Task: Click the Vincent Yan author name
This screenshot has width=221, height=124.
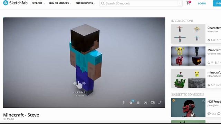Action: (x=214, y=54)
